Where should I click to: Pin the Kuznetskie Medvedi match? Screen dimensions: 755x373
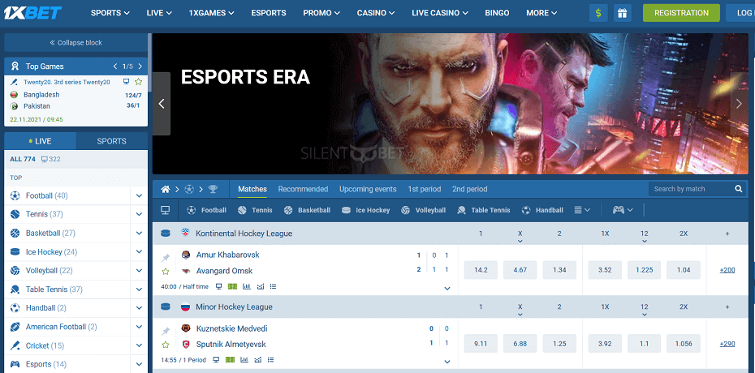point(166,331)
